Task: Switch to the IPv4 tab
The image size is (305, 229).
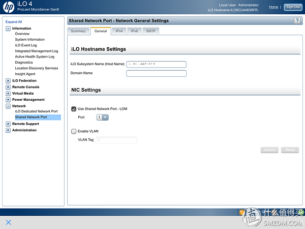Action: coord(118,31)
